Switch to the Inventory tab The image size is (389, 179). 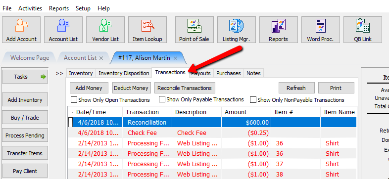click(81, 73)
